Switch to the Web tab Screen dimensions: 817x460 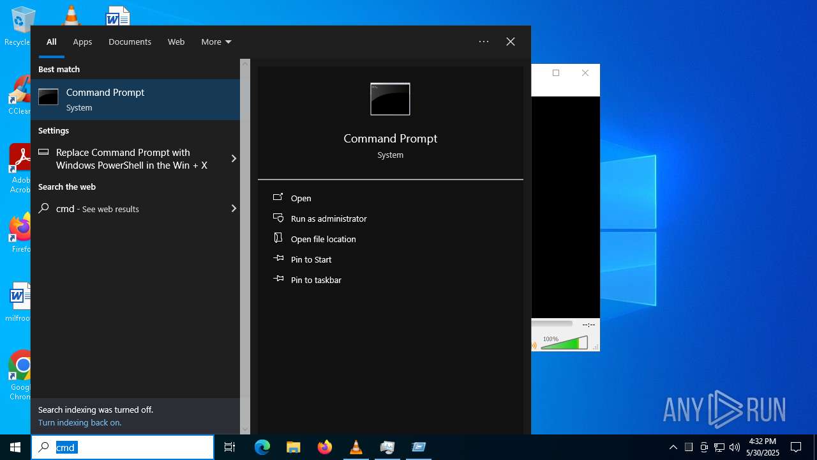176,42
